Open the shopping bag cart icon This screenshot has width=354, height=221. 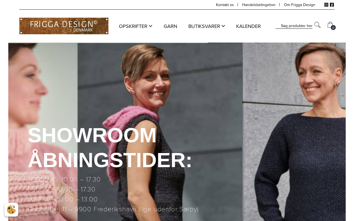point(330,25)
